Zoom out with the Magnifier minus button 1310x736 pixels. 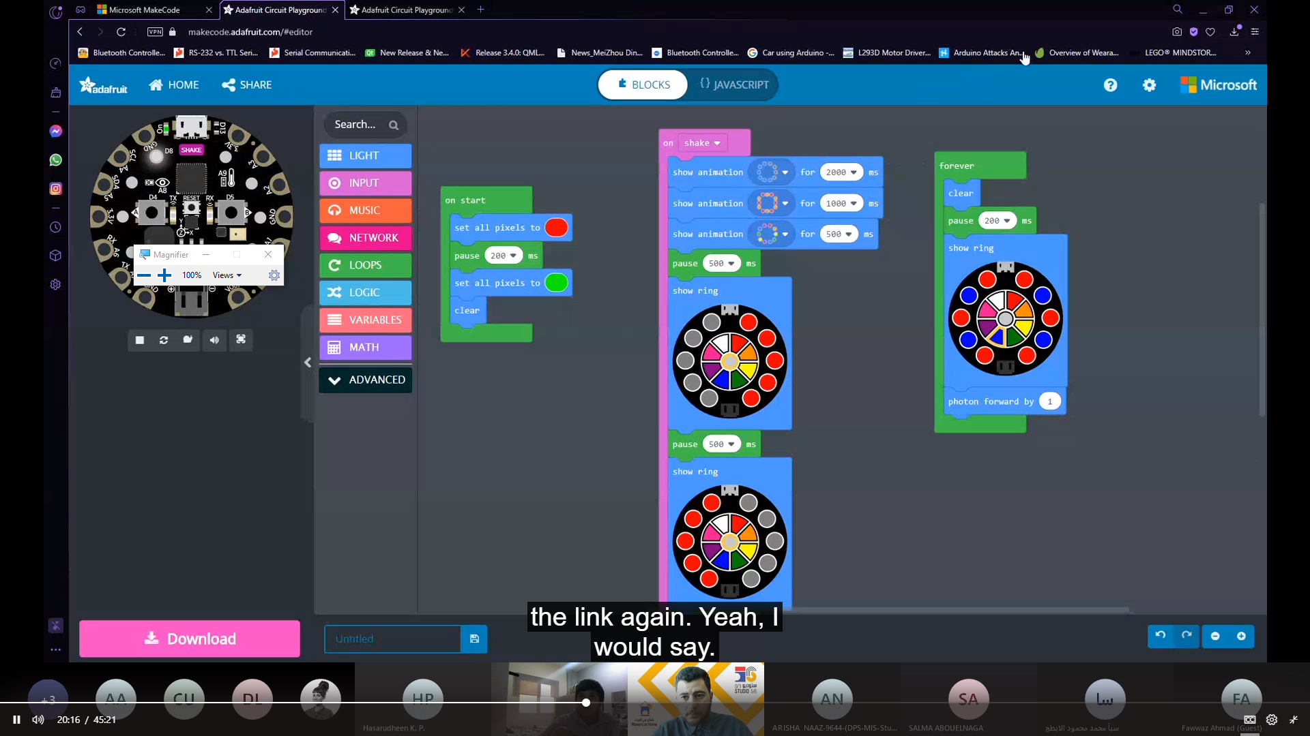point(144,275)
